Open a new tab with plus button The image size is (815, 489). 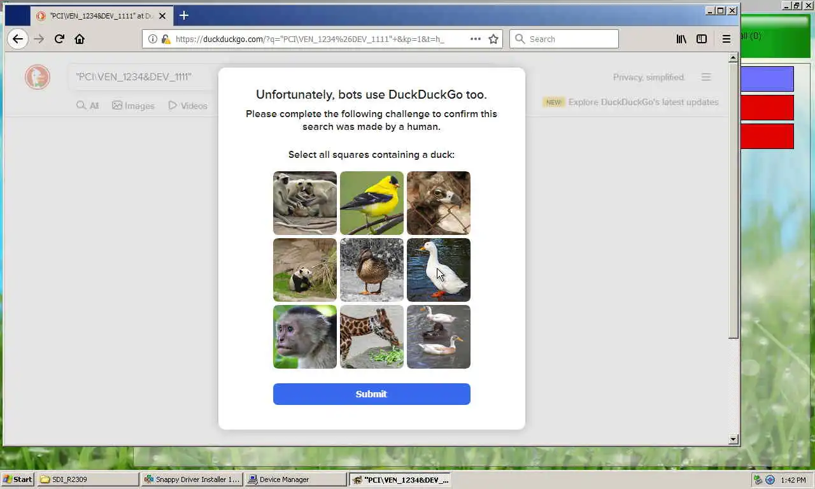(184, 15)
